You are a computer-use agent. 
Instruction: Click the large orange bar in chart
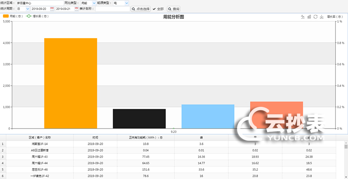(x=70, y=83)
